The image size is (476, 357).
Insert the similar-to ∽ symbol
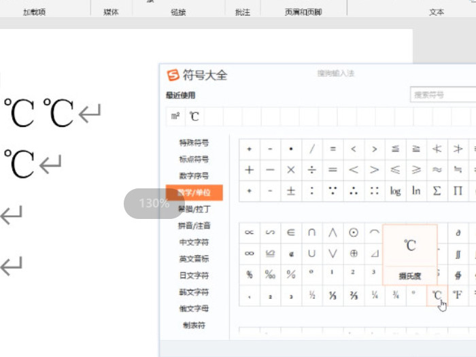(x=270, y=233)
